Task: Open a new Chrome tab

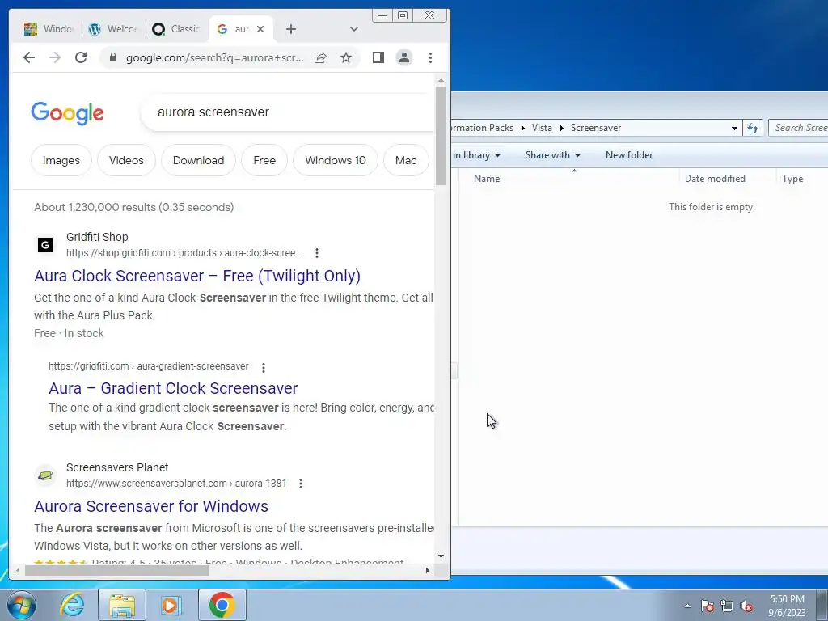Action: pos(291,30)
